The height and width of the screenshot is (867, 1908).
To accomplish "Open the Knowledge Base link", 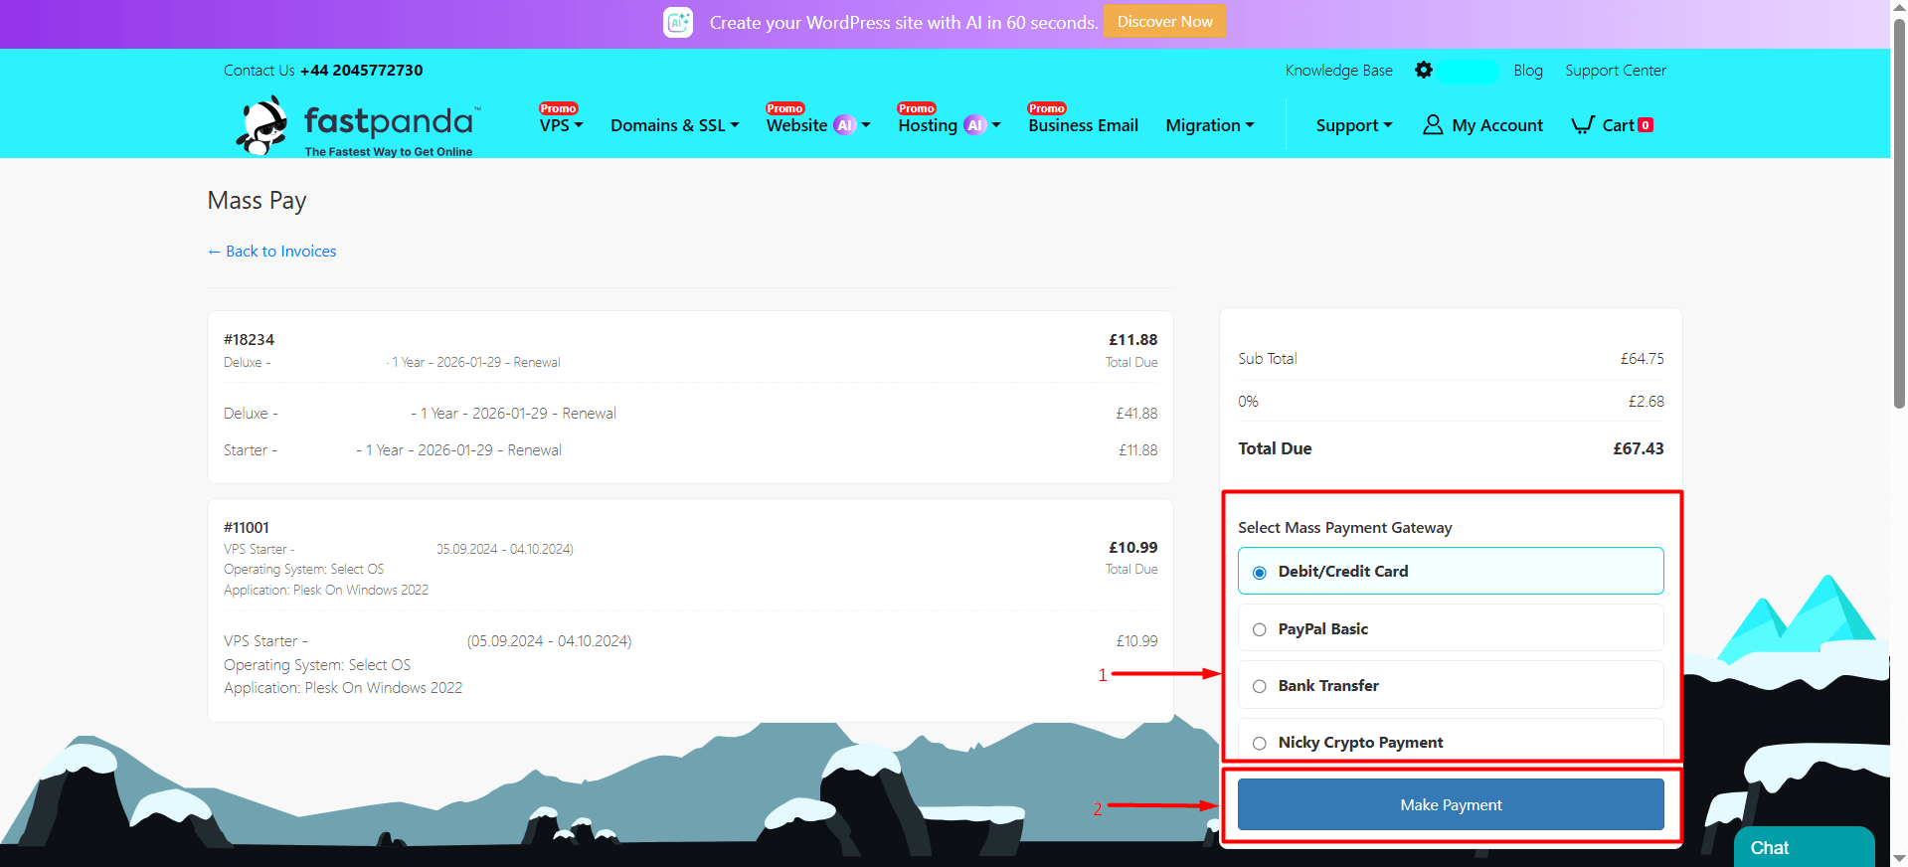I will 1338,71.
